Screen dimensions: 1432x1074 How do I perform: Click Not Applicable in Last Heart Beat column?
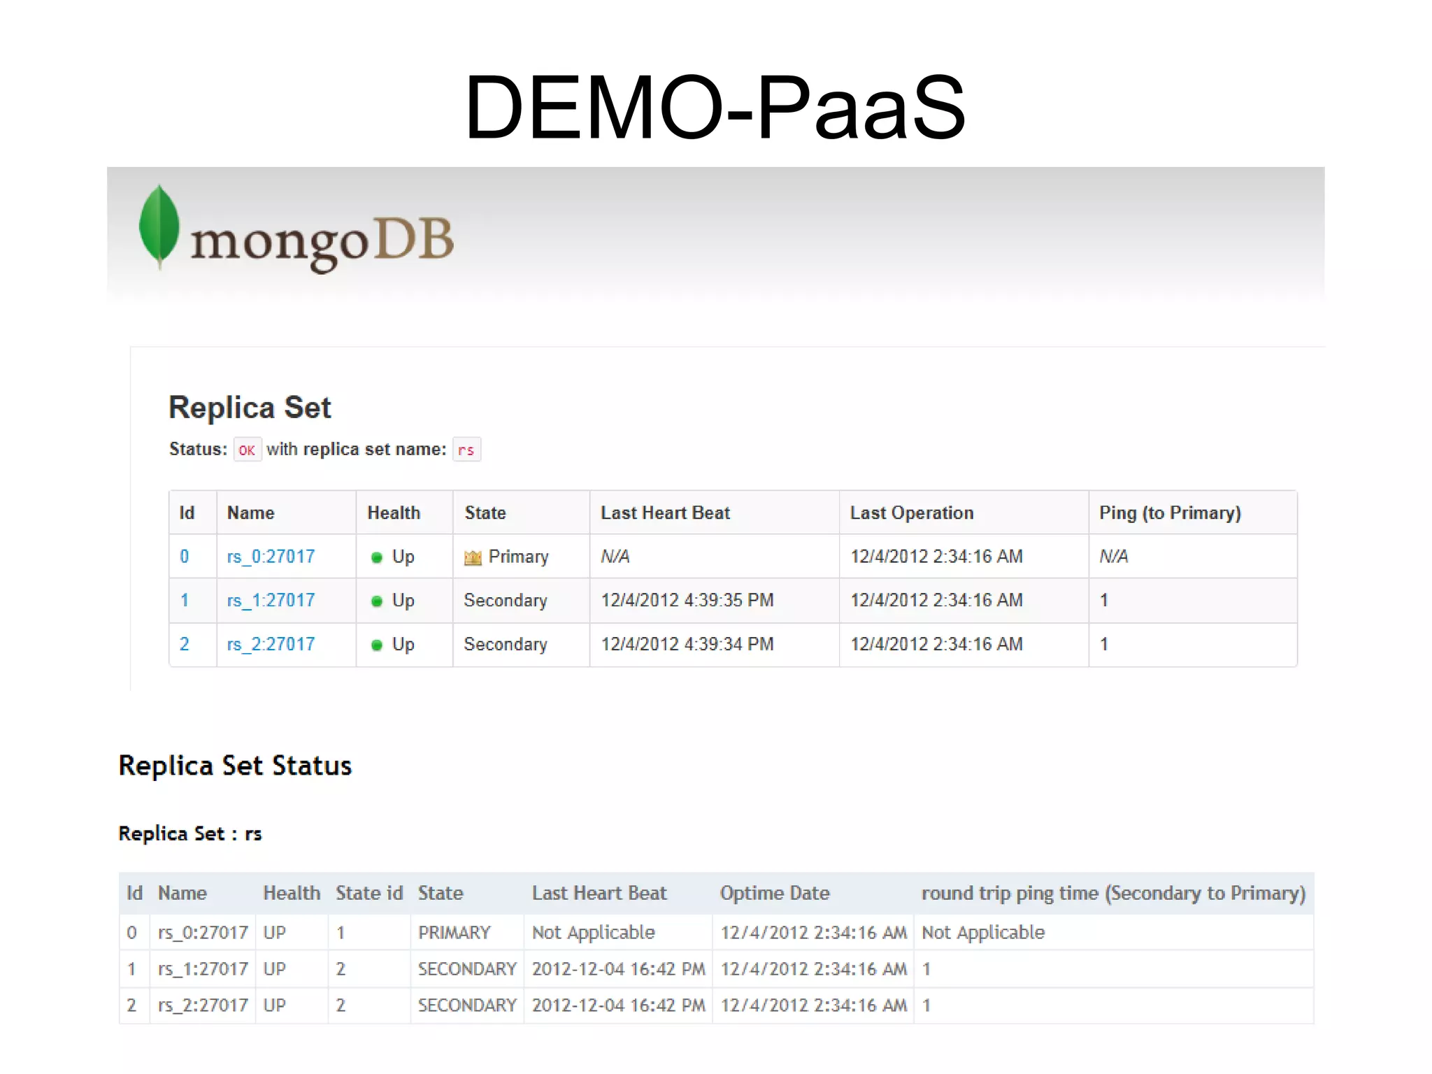594,933
